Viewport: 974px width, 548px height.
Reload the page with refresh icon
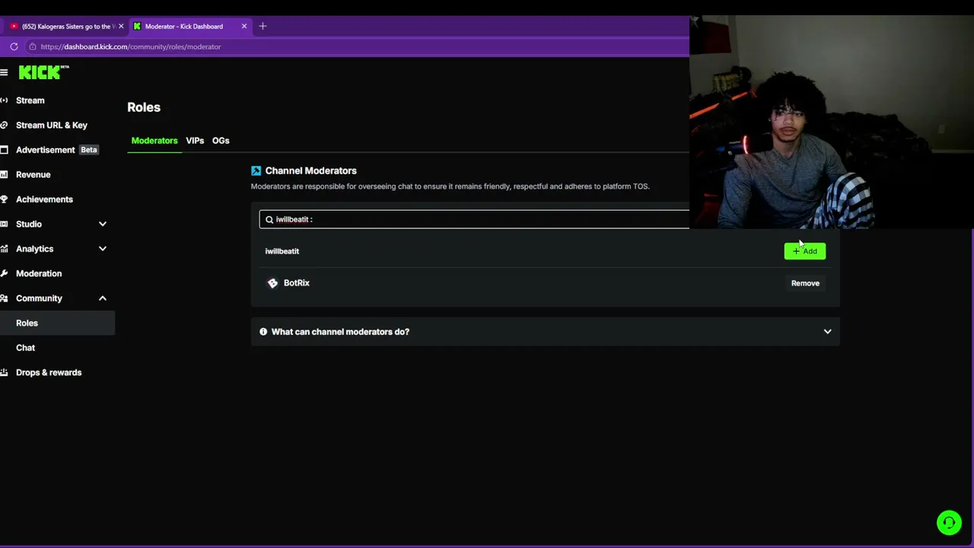tap(14, 46)
